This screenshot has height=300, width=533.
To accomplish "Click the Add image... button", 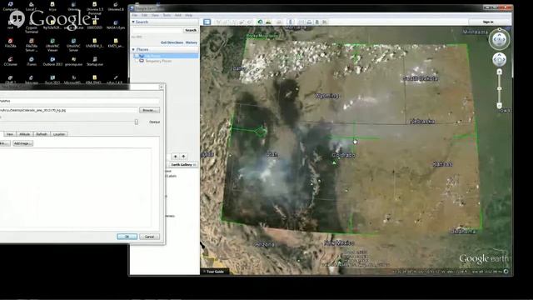I will point(22,143).
